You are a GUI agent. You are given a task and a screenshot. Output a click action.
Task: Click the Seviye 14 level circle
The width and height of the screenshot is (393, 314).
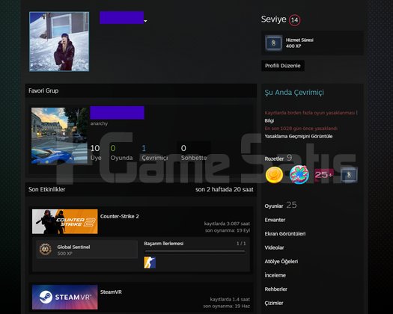point(294,20)
